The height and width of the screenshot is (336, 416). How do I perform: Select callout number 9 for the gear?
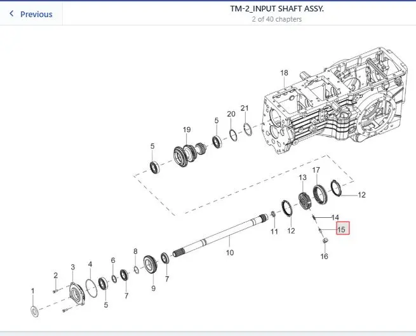[x=153, y=288]
